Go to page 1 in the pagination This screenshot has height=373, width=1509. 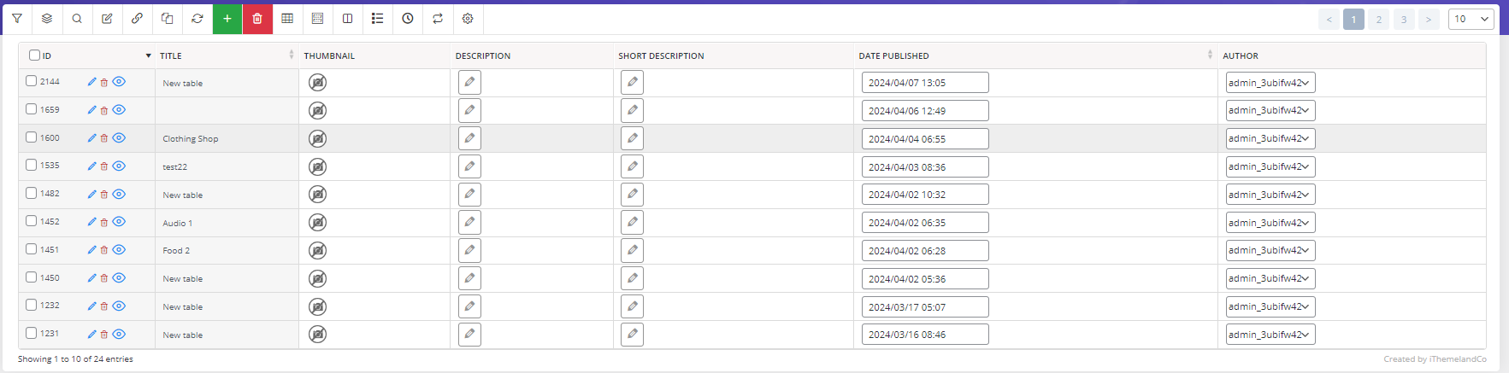click(1353, 20)
